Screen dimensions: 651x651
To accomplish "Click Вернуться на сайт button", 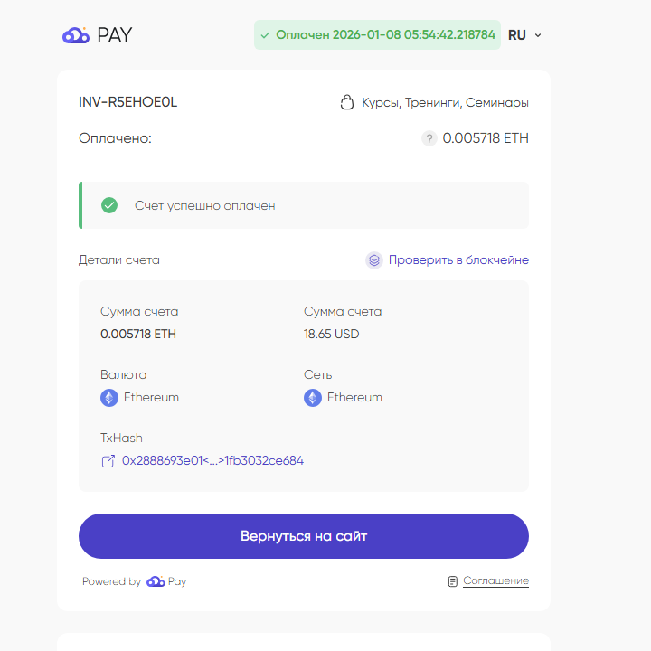I will point(304,536).
